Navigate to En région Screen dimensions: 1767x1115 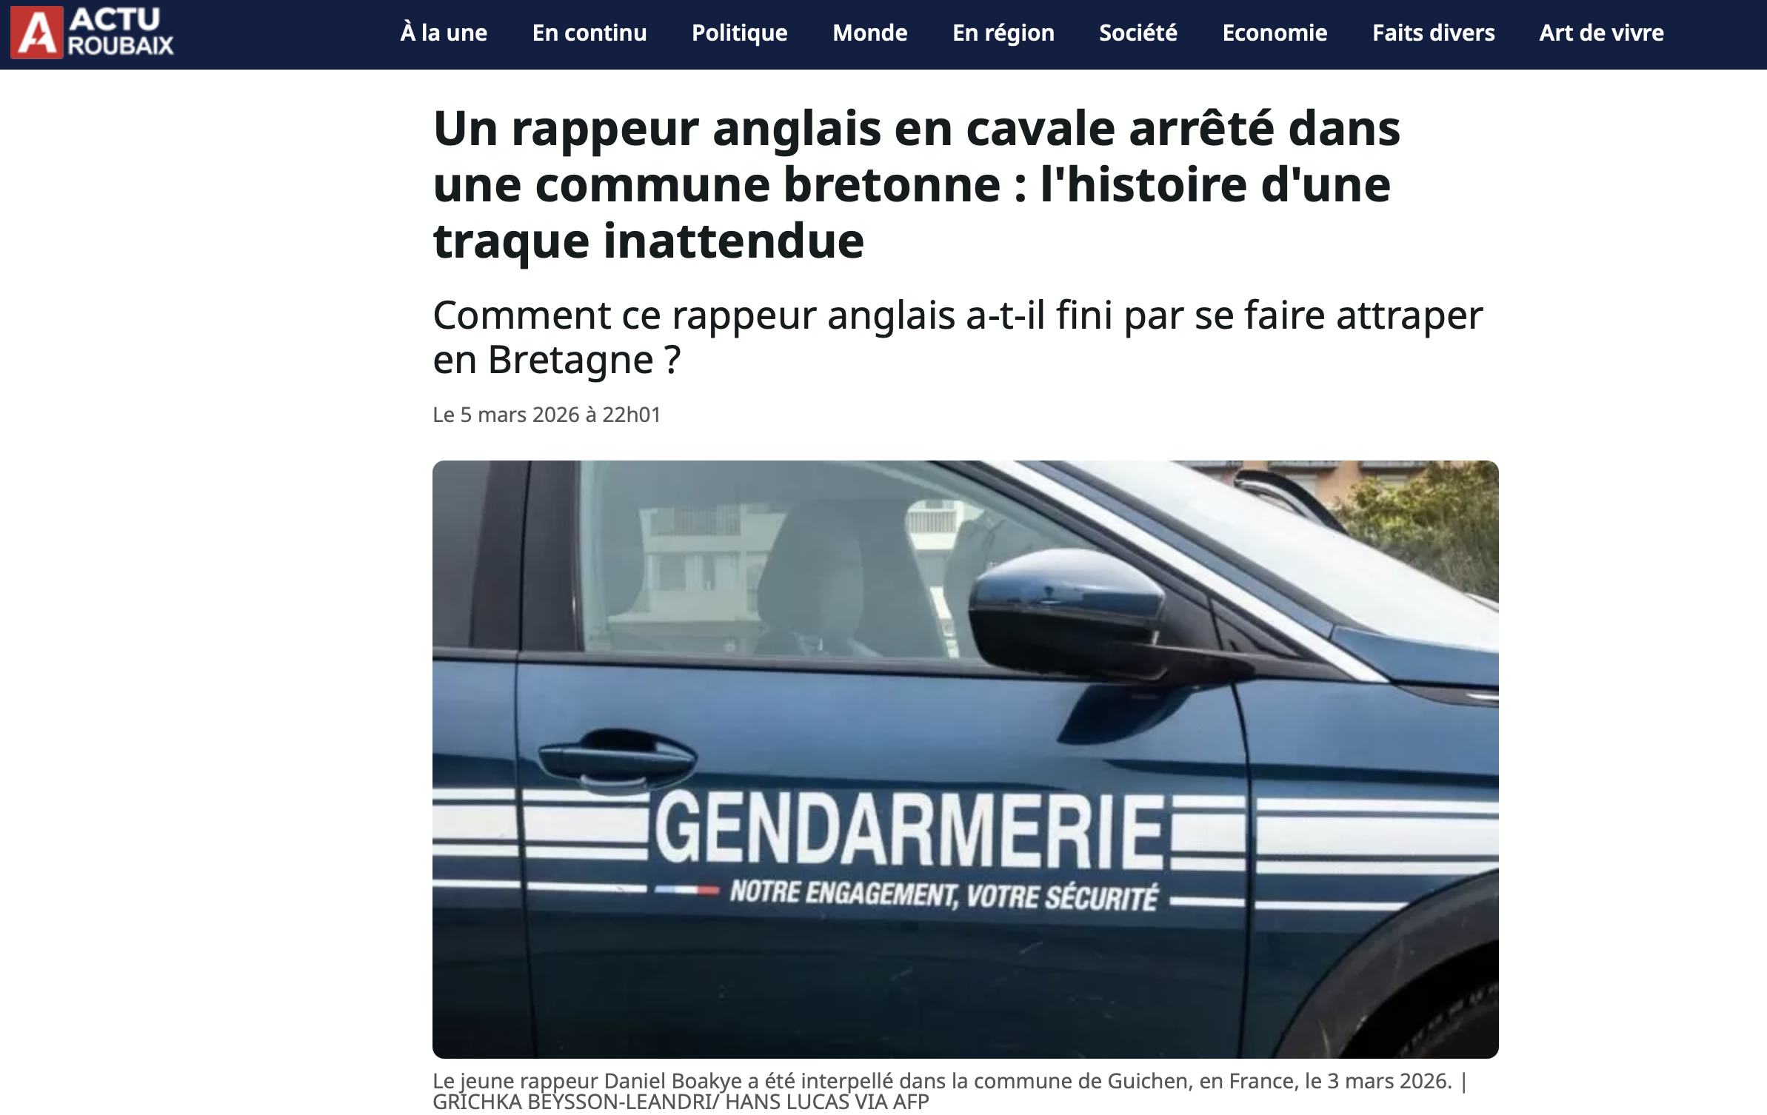1003,33
